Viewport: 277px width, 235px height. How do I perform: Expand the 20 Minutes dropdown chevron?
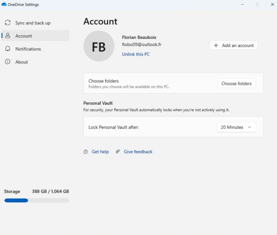[249, 127]
